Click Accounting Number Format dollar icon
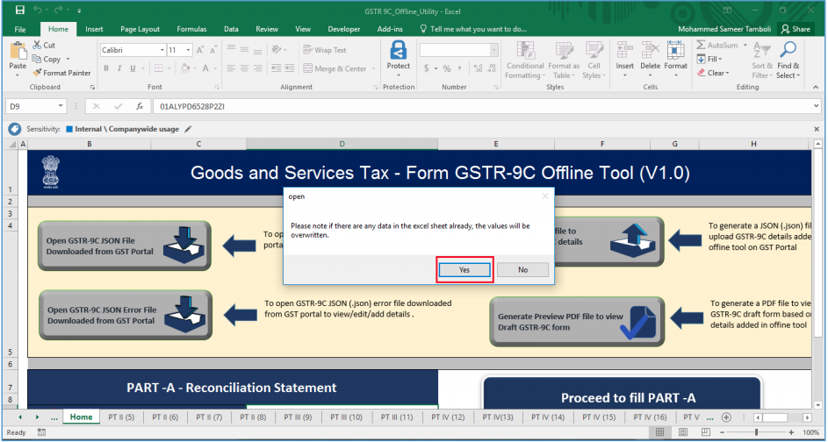The height and width of the screenshot is (442, 828). coord(427,68)
